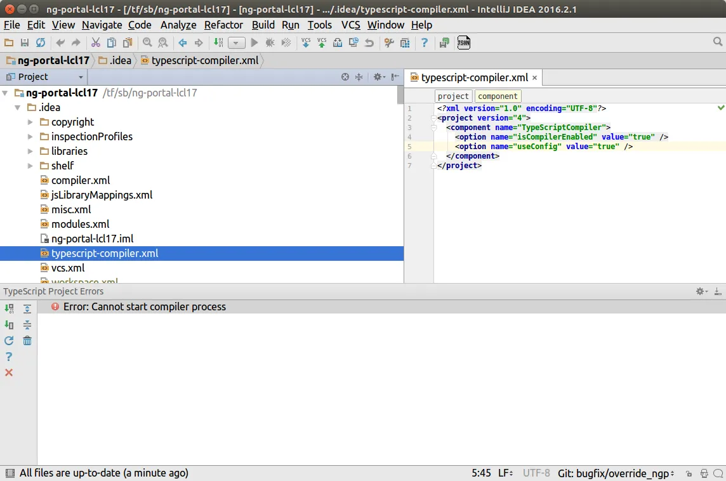Screen dimensions: 726x481
Task: Click the VCS Update Project icon
Action: (x=306, y=43)
